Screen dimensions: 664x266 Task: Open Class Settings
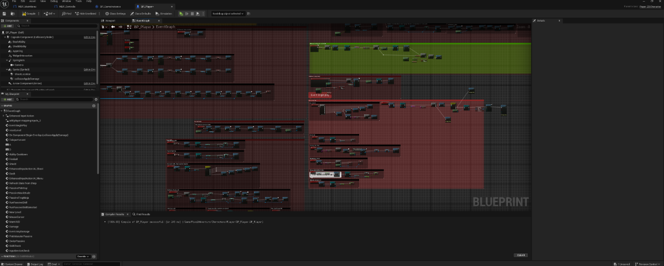116,13
